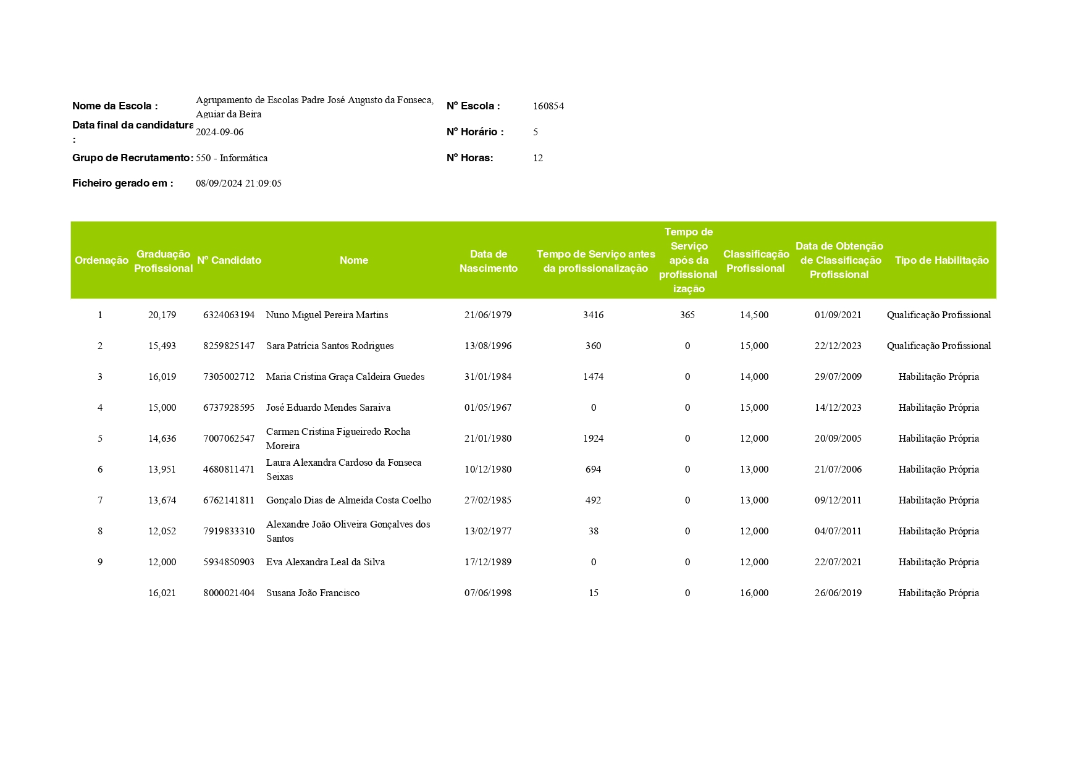Click the 'Tipo de Habilitação' column header
This screenshot has width=1084, height=766.
coord(942,261)
